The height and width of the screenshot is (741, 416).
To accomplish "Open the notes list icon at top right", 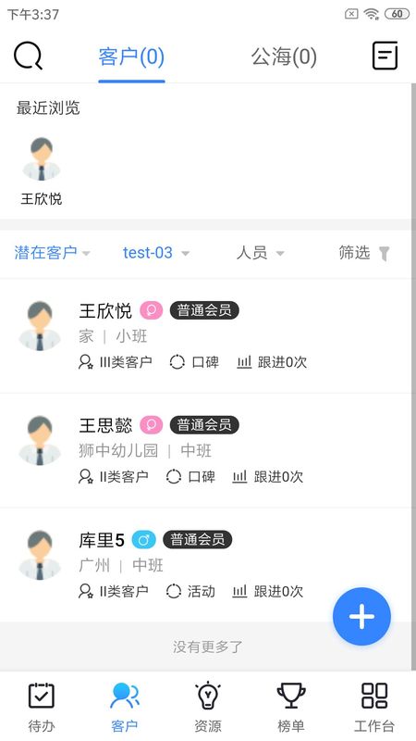I will 385,56.
